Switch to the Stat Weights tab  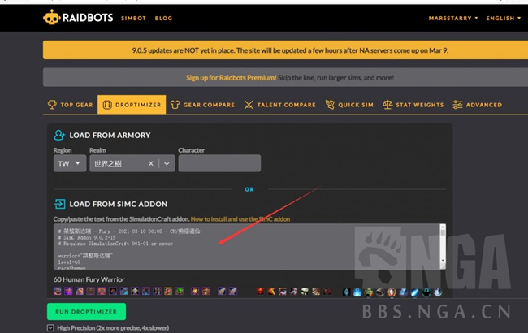(x=413, y=105)
